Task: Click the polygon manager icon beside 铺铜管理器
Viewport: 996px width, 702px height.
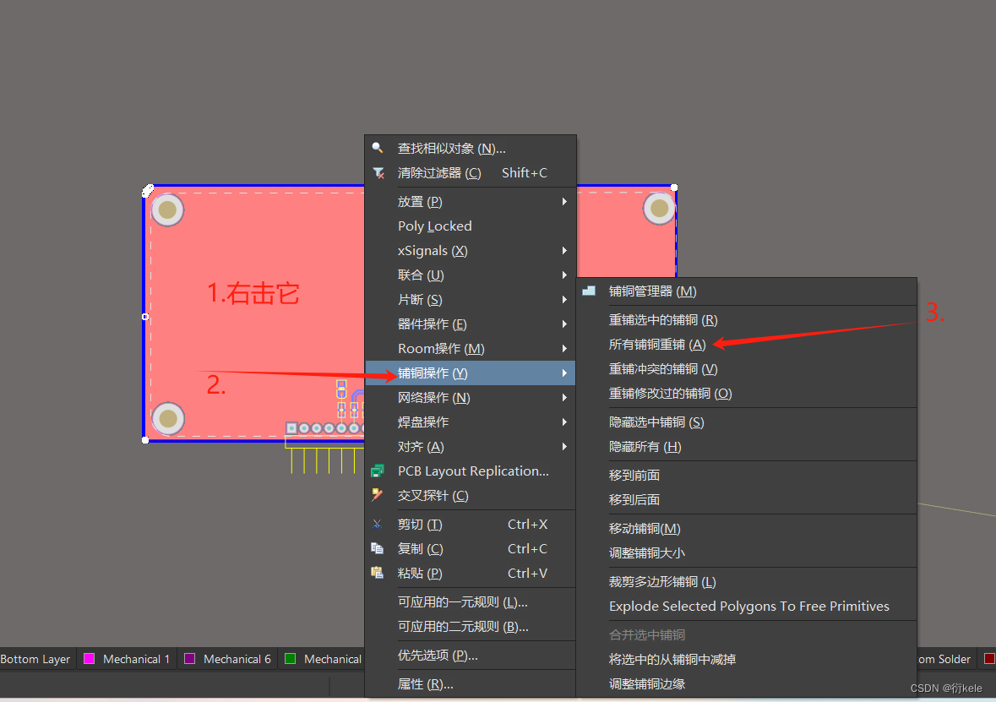Action: click(589, 291)
